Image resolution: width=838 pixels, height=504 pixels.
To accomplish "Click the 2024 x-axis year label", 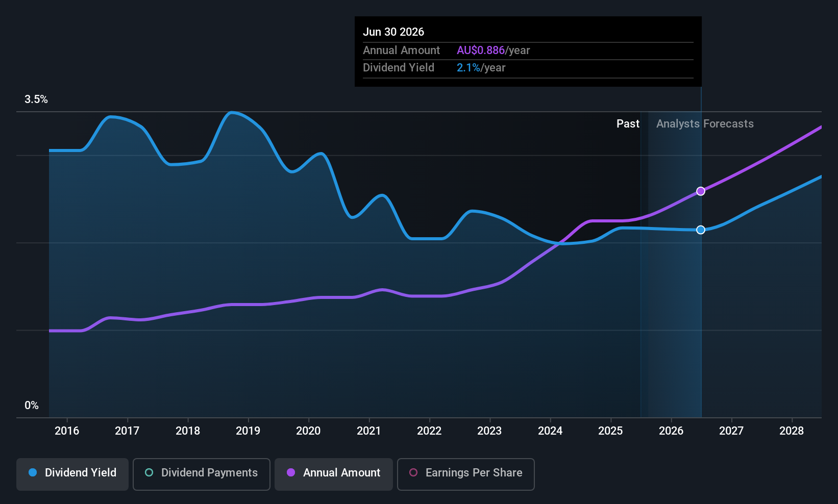I will [x=550, y=431].
